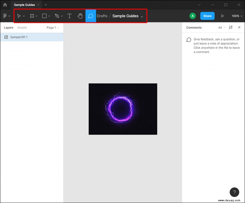The height and width of the screenshot is (203, 245).
Task: Select the Frame tool
Action: tap(32, 16)
